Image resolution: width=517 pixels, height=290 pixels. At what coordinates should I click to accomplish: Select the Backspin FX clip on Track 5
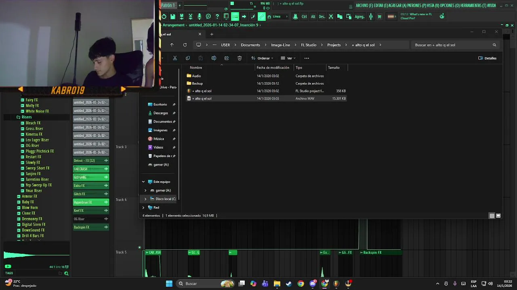tap(380, 253)
